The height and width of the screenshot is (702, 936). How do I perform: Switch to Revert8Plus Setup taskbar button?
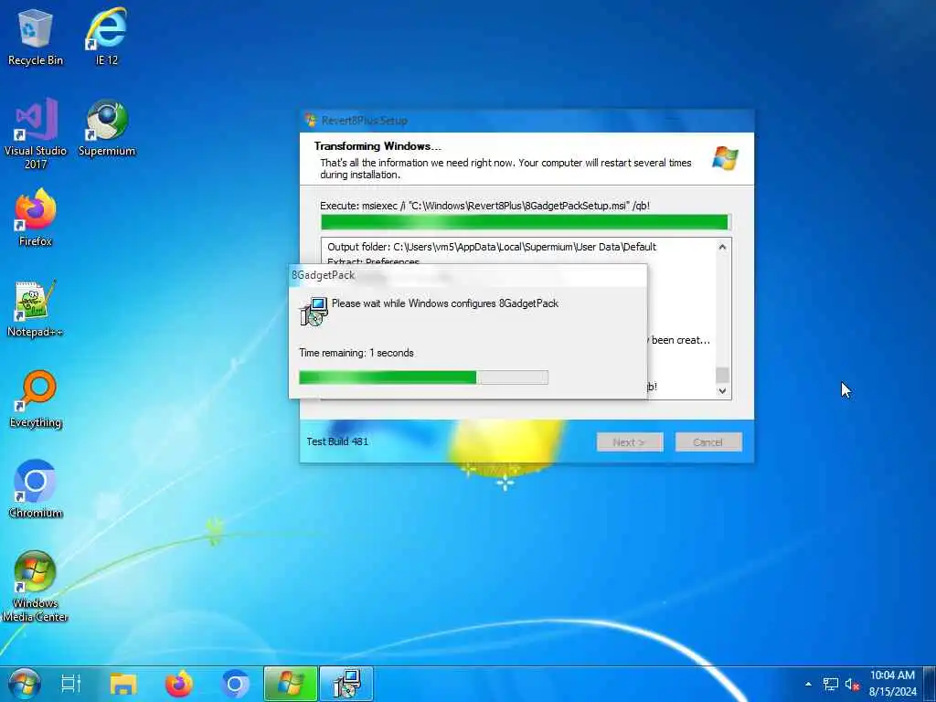coord(291,684)
